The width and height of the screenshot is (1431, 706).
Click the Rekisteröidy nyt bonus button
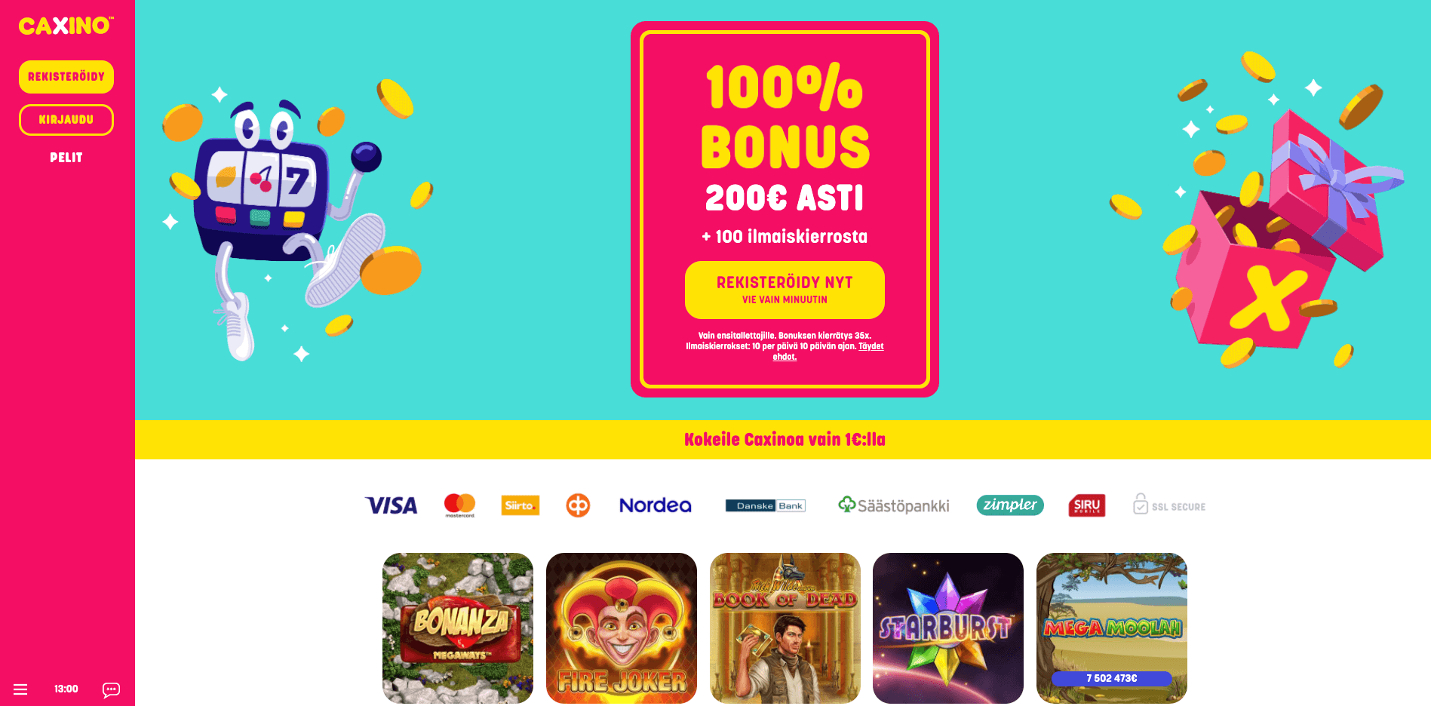(x=785, y=290)
